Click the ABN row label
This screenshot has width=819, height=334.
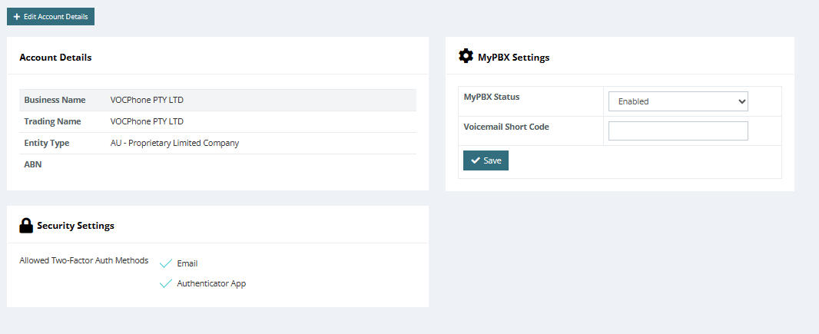[33, 164]
